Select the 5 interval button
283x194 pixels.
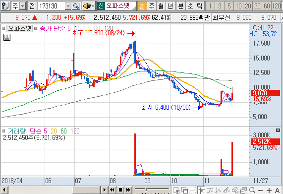pyautogui.click(x=229, y=6)
